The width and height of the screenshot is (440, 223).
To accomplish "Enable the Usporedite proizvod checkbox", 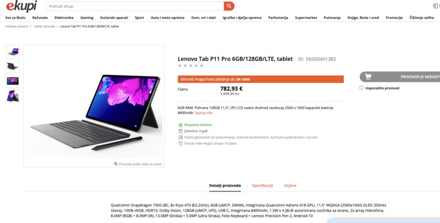I will [361, 88].
